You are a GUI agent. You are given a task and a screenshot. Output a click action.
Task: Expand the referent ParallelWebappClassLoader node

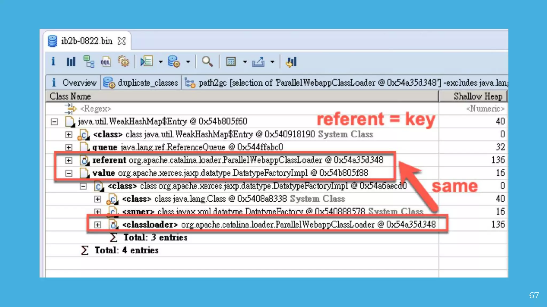click(69, 160)
